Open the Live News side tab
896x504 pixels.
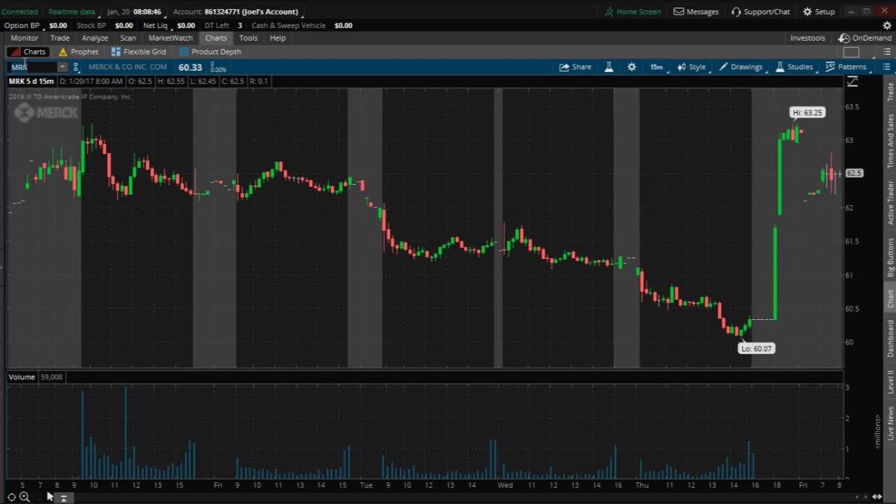(x=890, y=423)
